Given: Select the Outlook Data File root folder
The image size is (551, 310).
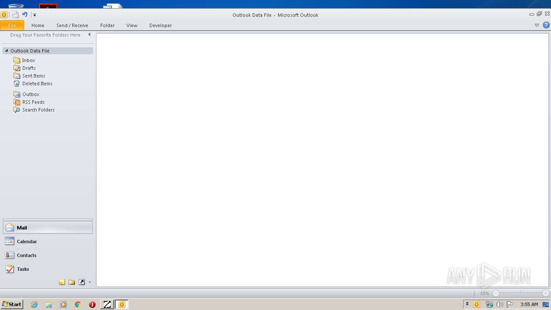Looking at the screenshot, I should point(48,51).
